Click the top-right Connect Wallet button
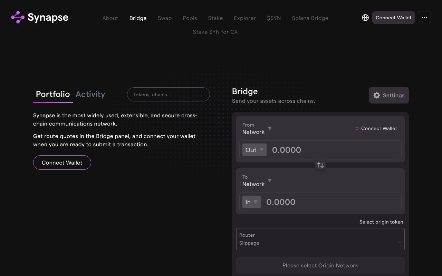442x276 pixels. tap(393, 18)
